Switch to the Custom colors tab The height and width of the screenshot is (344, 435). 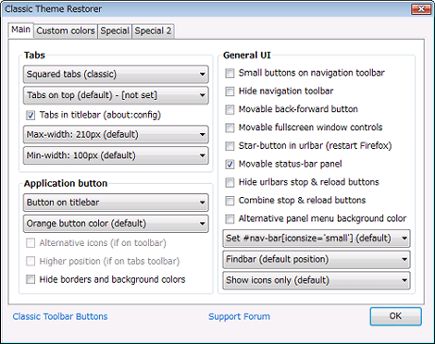tap(66, 31)
